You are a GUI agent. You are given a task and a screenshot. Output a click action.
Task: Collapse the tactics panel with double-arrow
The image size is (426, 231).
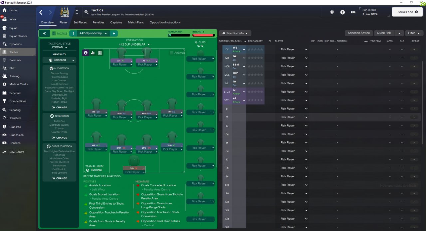44,33
